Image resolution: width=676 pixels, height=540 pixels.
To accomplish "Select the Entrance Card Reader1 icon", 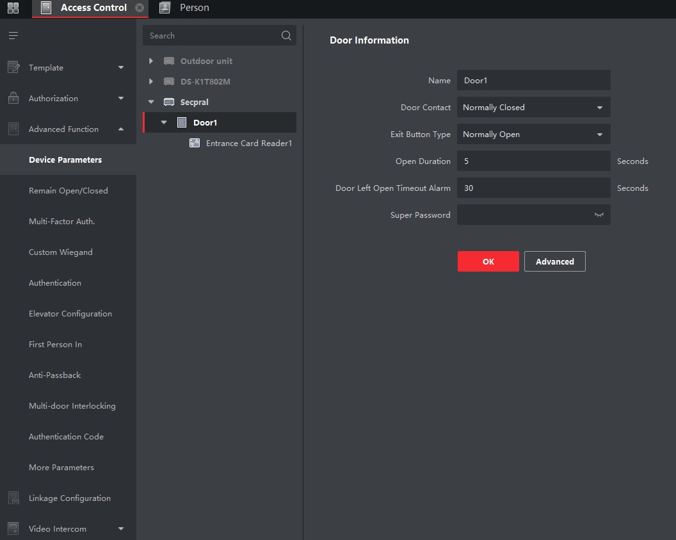I will click(195, 143).
